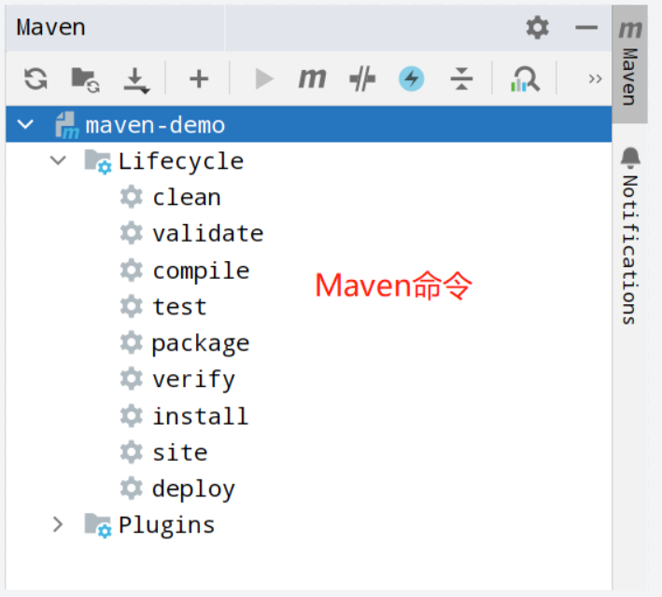Select the test lifecycle goal

pos(179,307)
